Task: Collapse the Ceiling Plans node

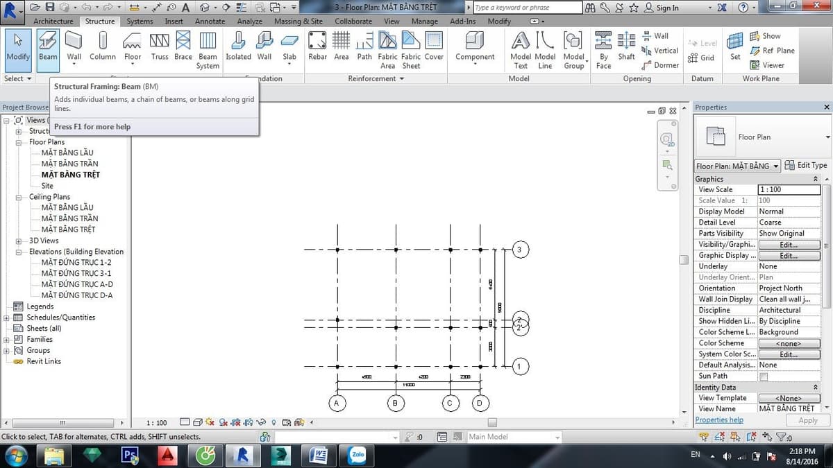Action: point(19,197)
